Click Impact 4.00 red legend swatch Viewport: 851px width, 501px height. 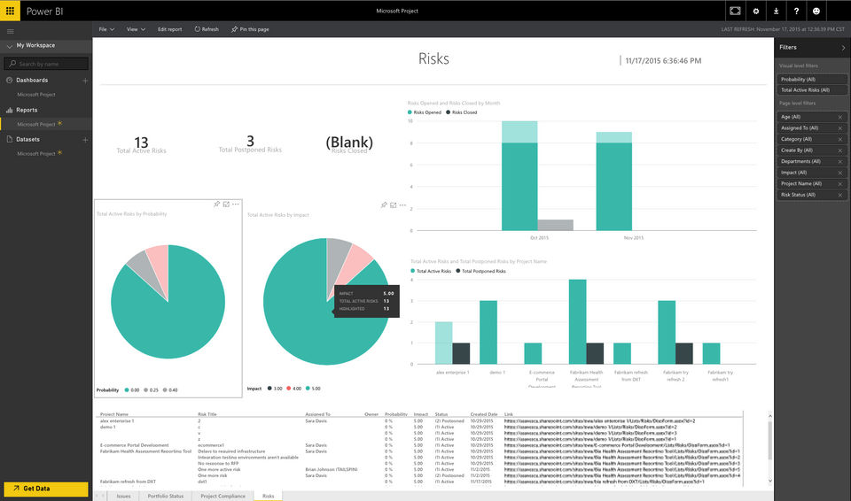click(289, 389)
